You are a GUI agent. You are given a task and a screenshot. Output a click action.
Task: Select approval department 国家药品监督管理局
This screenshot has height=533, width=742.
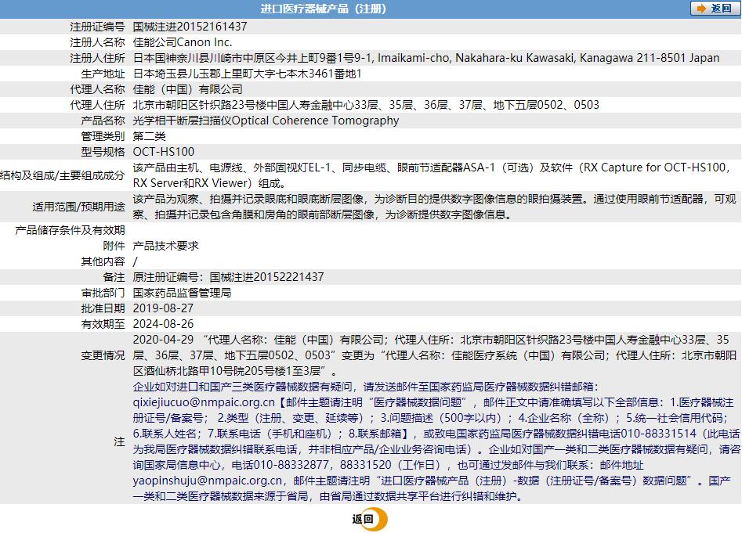point(183,293)
